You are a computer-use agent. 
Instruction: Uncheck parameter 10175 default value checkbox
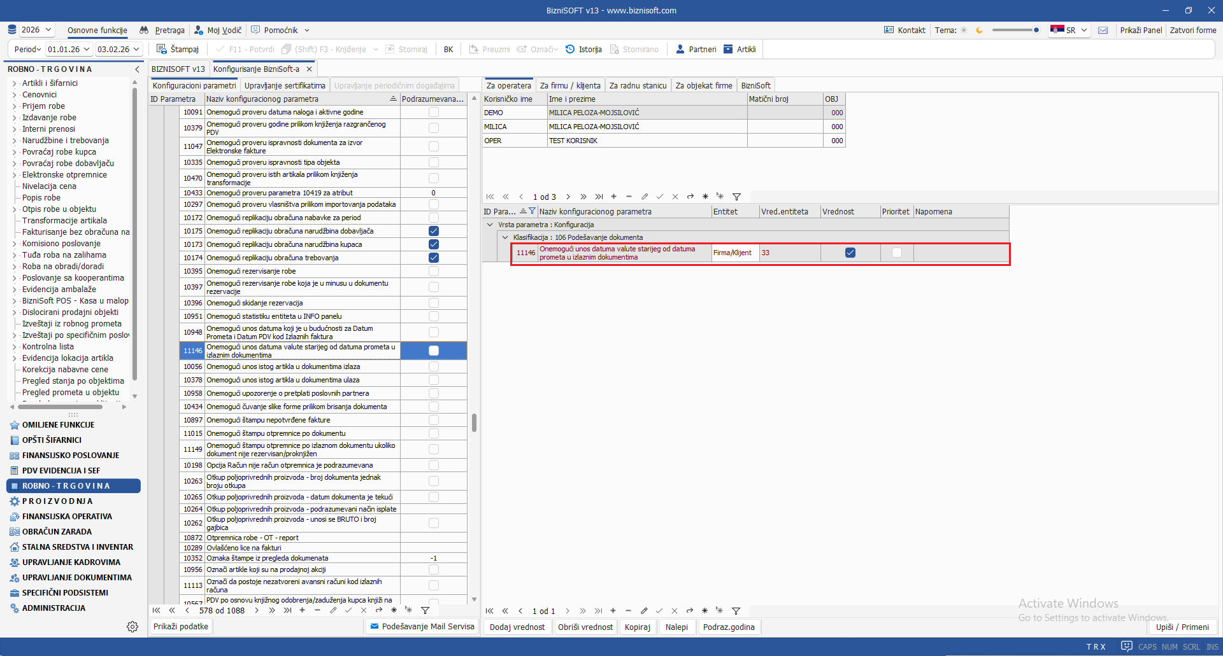tap(434, 231)
